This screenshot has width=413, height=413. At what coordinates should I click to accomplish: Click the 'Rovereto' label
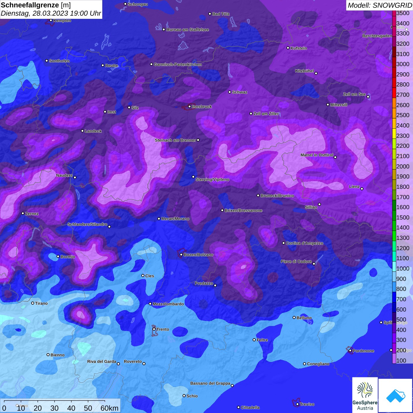point(133,361)
